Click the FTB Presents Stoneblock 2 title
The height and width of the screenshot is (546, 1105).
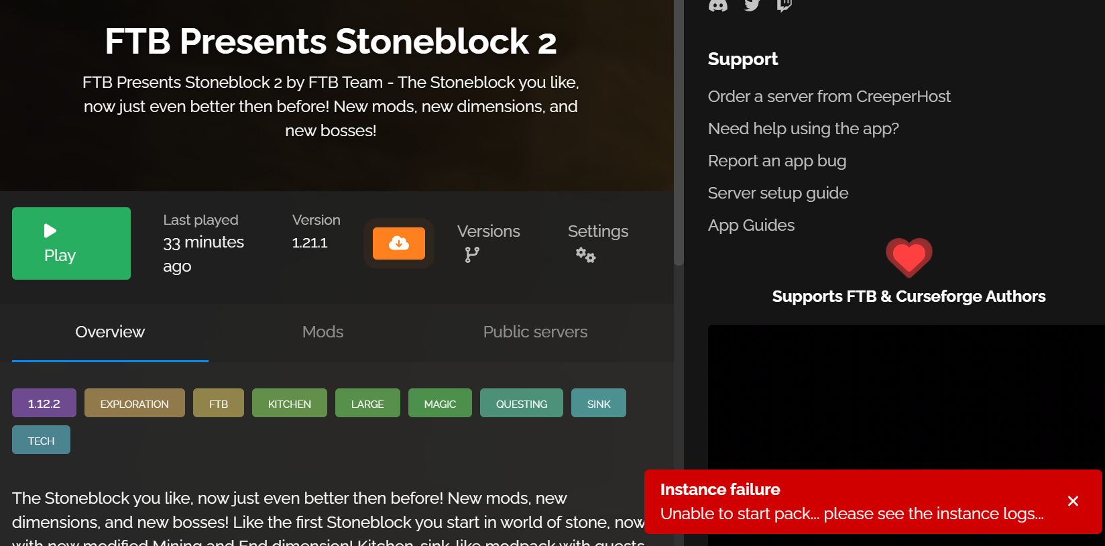tap(331, 42)
